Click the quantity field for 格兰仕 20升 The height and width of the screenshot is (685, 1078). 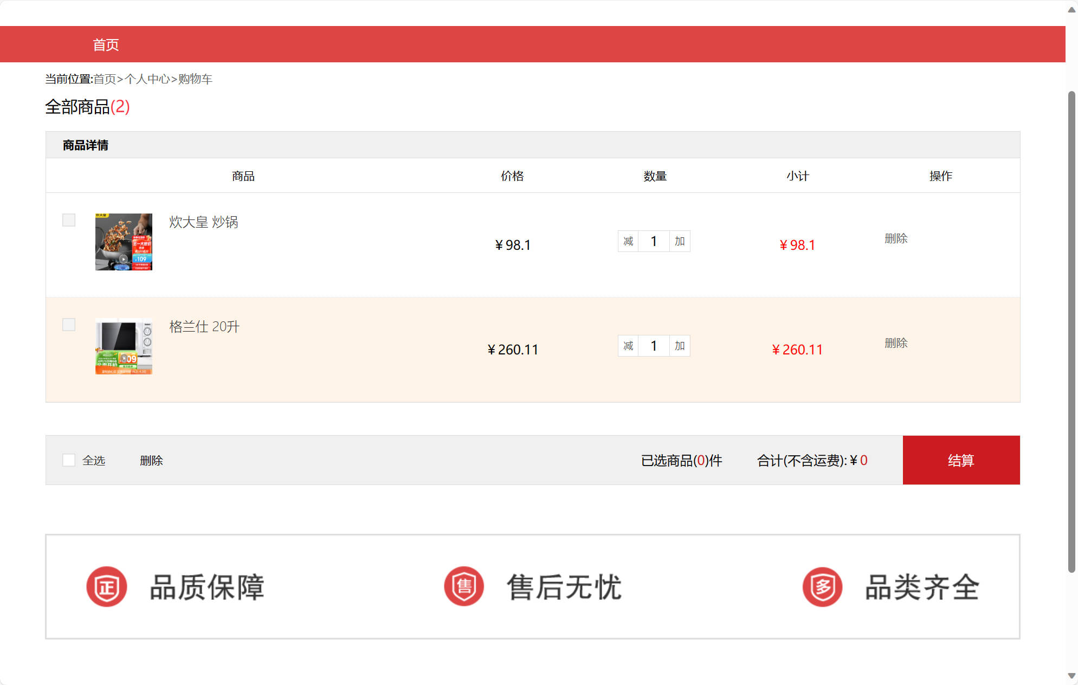tap(654, 346)
